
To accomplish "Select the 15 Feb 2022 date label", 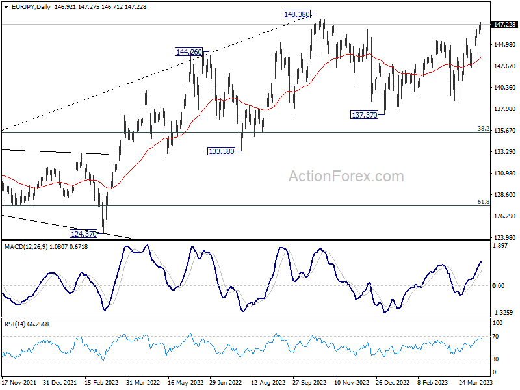I will point(101,382).
